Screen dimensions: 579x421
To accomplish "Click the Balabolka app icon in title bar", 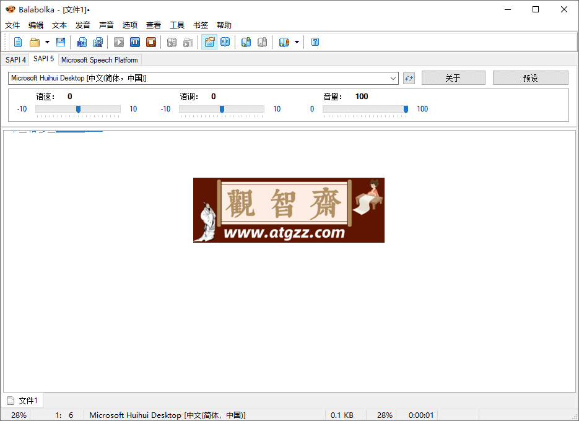I will pyautogui.click(x=11, y=9).
